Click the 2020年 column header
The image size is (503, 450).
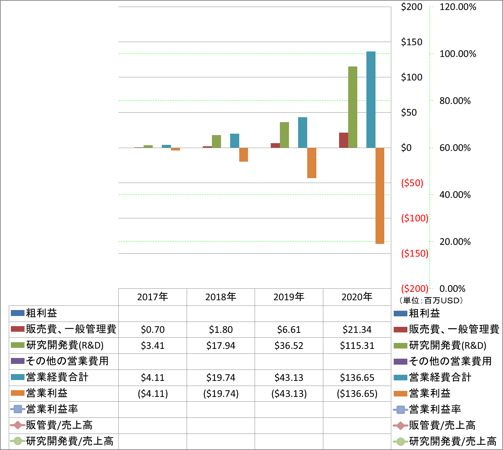(357, 297)
